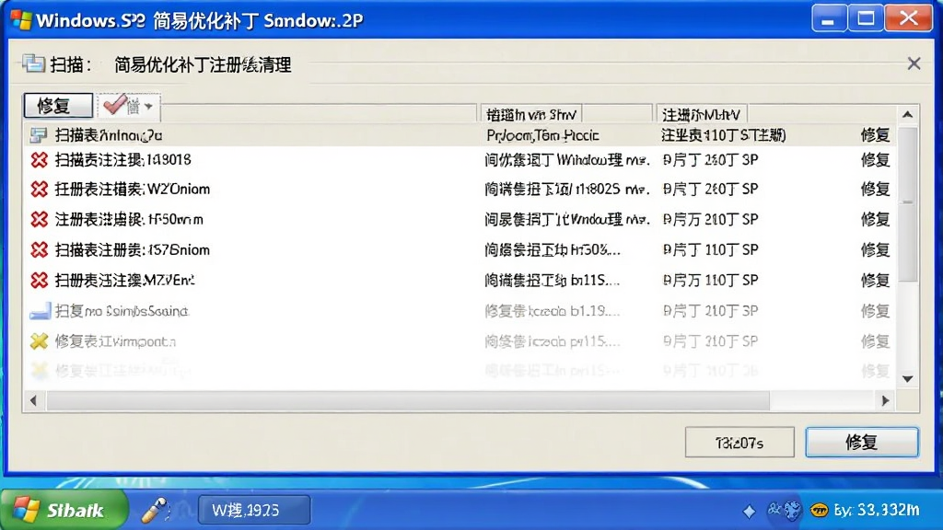Select the row containing 157Bniom
Viewport: 943px width, 530px height.
click(460, 249)
